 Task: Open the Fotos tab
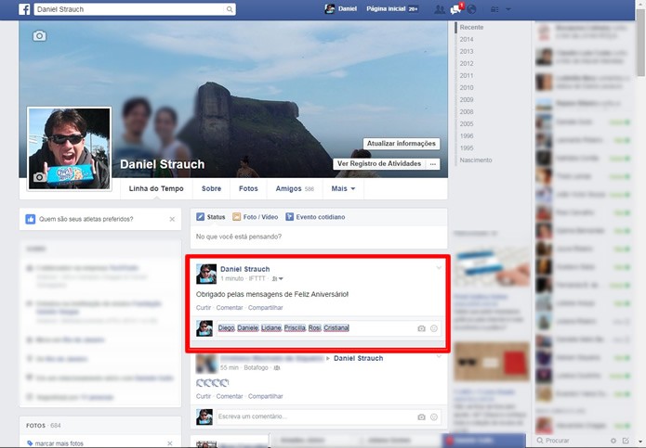click(x=248, y=188)
